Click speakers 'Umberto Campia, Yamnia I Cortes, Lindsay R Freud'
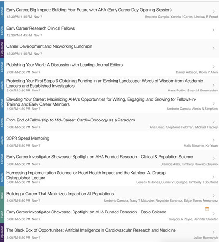The height and width of the screenshot is (242, 219). [181, 17]
